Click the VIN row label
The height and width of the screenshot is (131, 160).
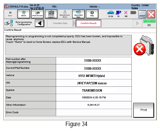pos(8,83)
